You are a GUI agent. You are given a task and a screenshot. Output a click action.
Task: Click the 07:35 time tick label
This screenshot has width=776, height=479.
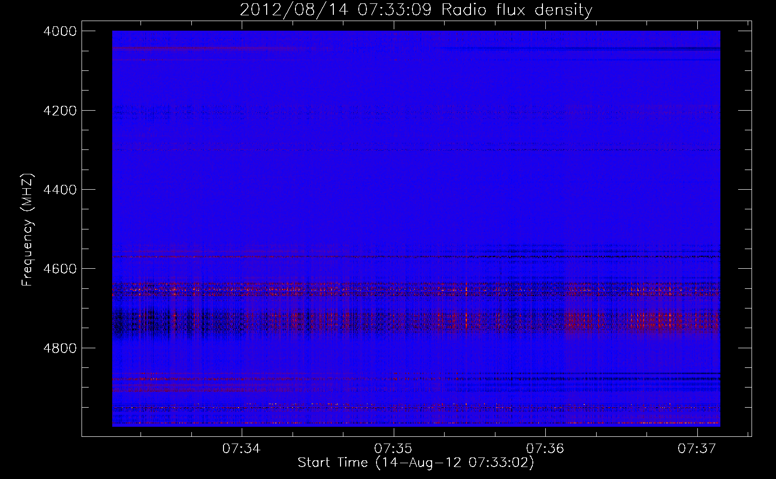point(393,448)
